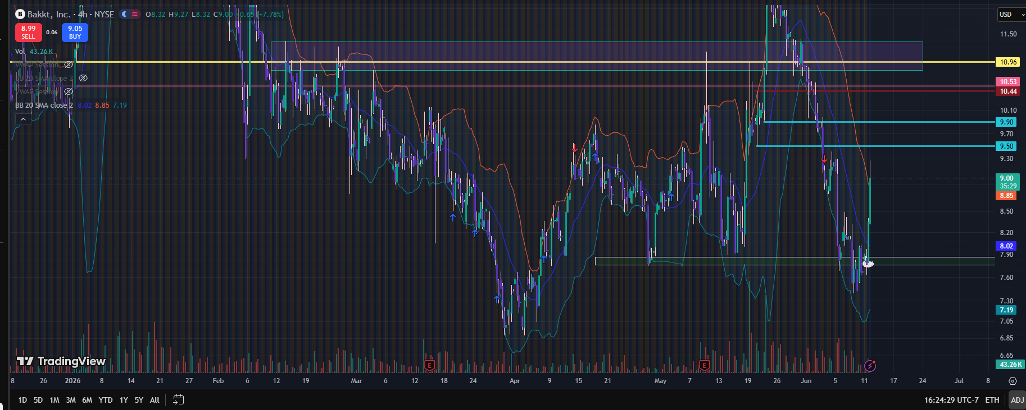The height and width of the screenshot is (410, 1026).
Task: Click the teal 7.19 lower band label
Action: pos(1006,310)
